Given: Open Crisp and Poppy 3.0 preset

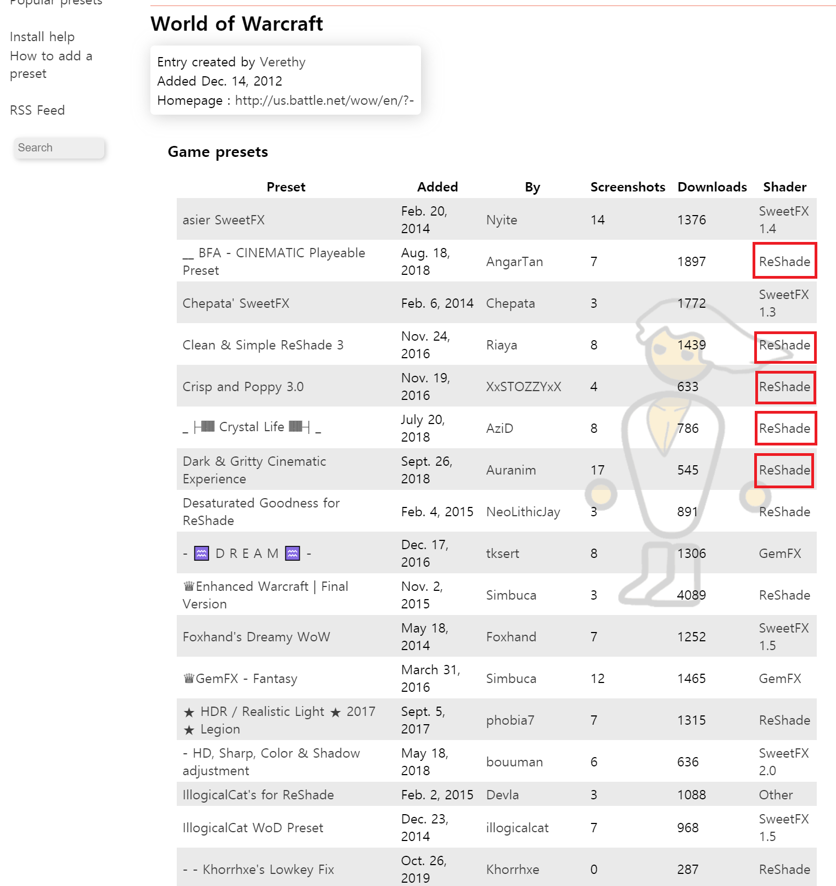Looking at the screenshot, I should tap(243, 387).
